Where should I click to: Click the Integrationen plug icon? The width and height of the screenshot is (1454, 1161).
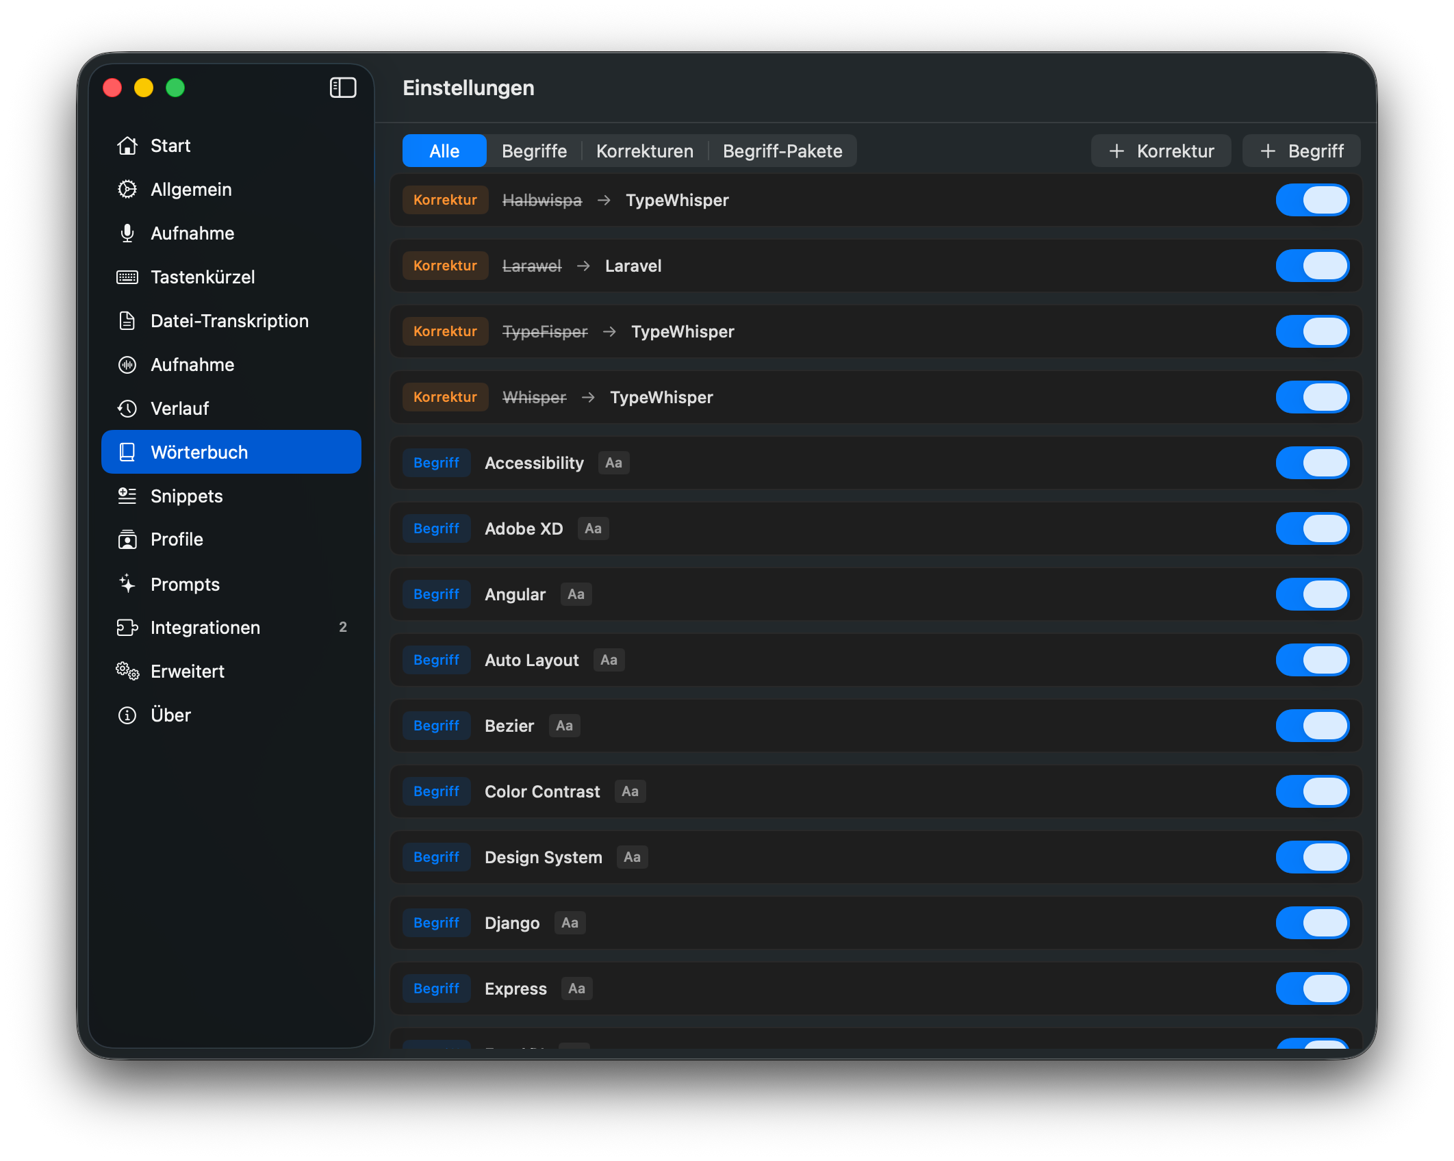click(127, 628)
